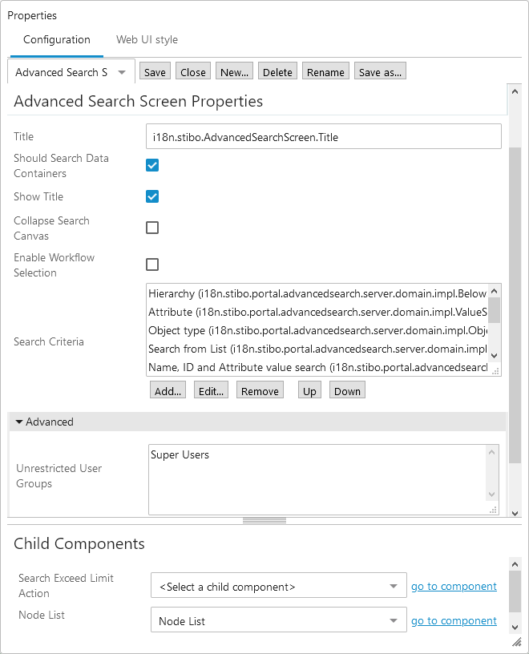Click the Title input field
Screen dimensions: 529x654
click(x=324, y=137)
